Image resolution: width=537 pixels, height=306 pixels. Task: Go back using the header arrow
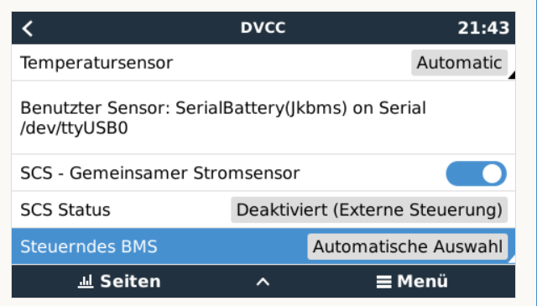coord(28,28)
